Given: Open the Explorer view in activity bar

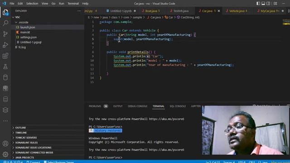Looking at the screenshot, I should point(5,12).
